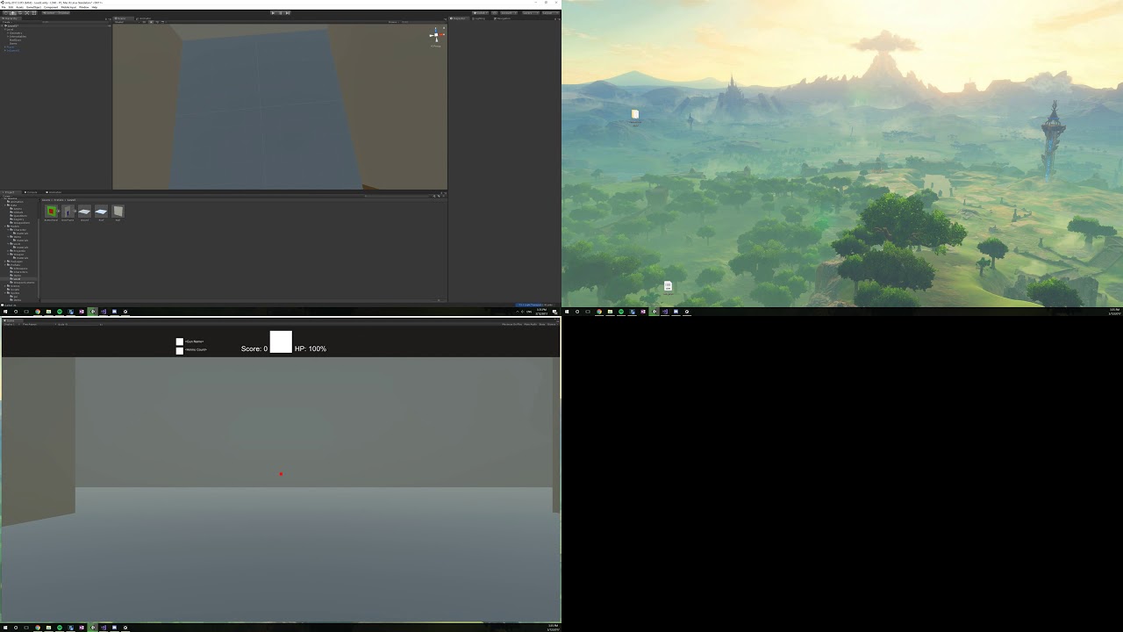
Task: Open Chrome from the upper-left taskbar
Action: point(38,312)
